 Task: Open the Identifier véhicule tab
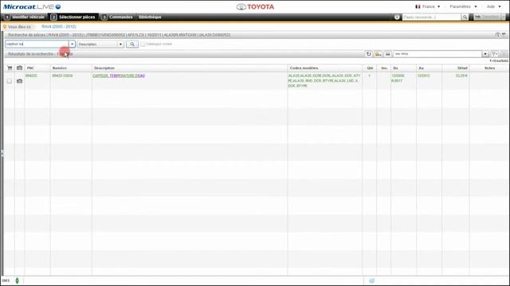(25, 17)
